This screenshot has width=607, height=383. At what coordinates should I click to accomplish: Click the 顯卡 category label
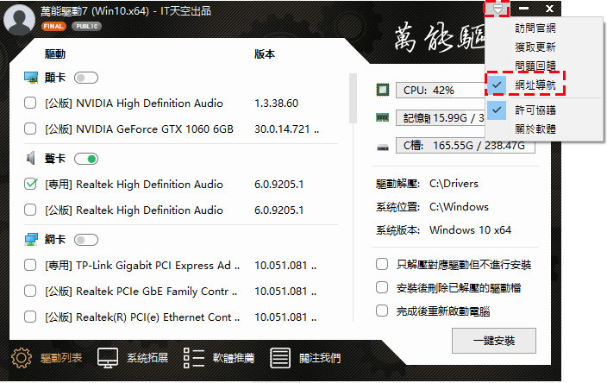point(55,78)
